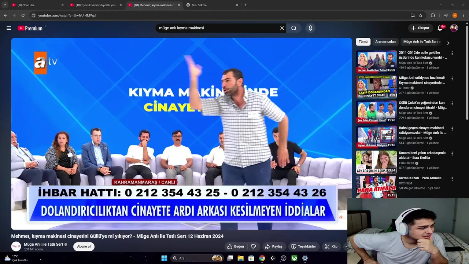469x264 pixels.
Task: Open the Xbox app from taskbar
Action: [294, 258]
